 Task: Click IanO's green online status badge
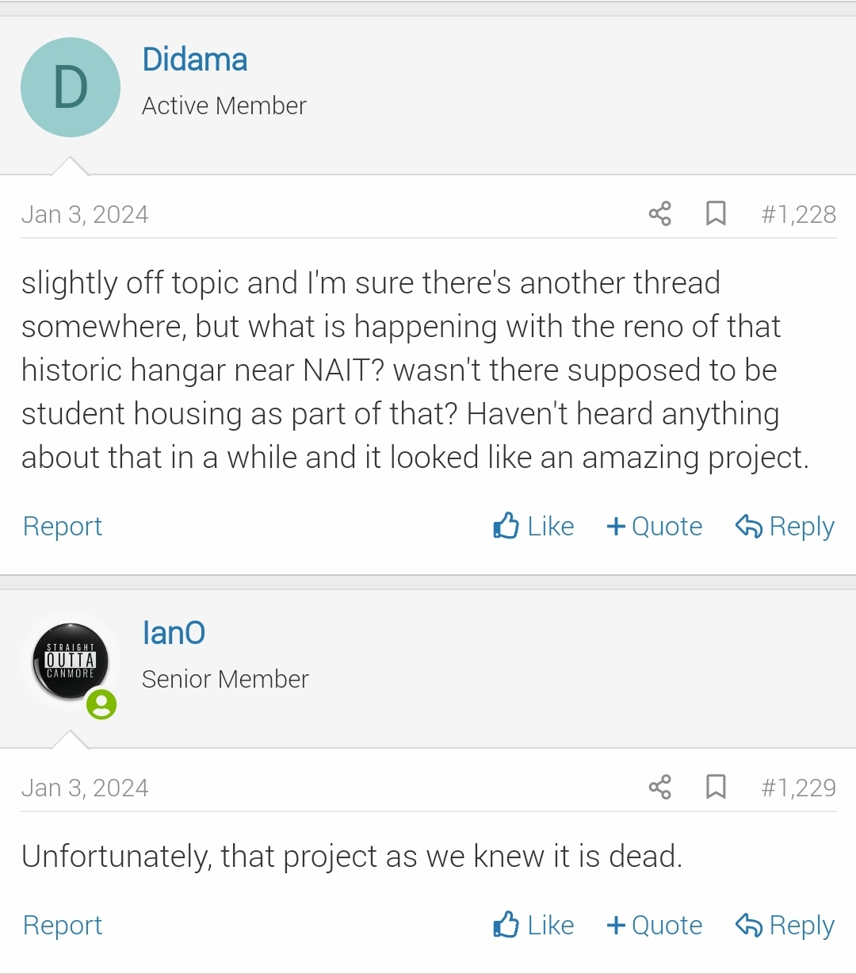coord(101,704)
